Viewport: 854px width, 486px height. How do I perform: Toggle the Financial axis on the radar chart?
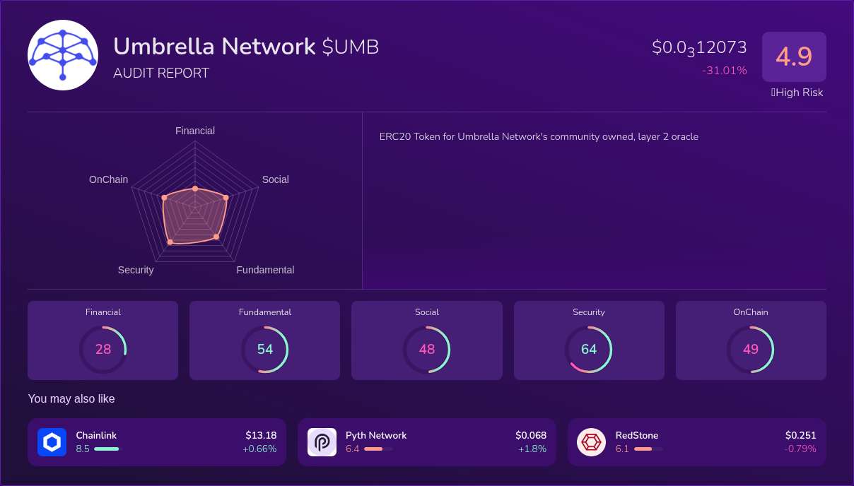click(x=195, y=131)
